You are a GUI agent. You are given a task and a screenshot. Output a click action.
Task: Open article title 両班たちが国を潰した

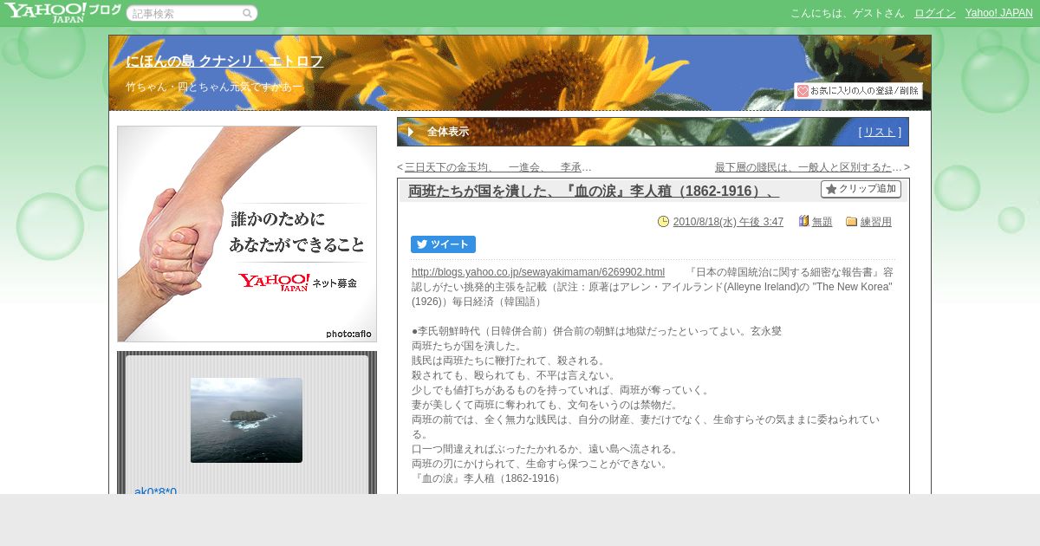(594, 191)
